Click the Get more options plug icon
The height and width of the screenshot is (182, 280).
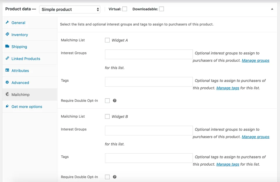click(7, 106)
